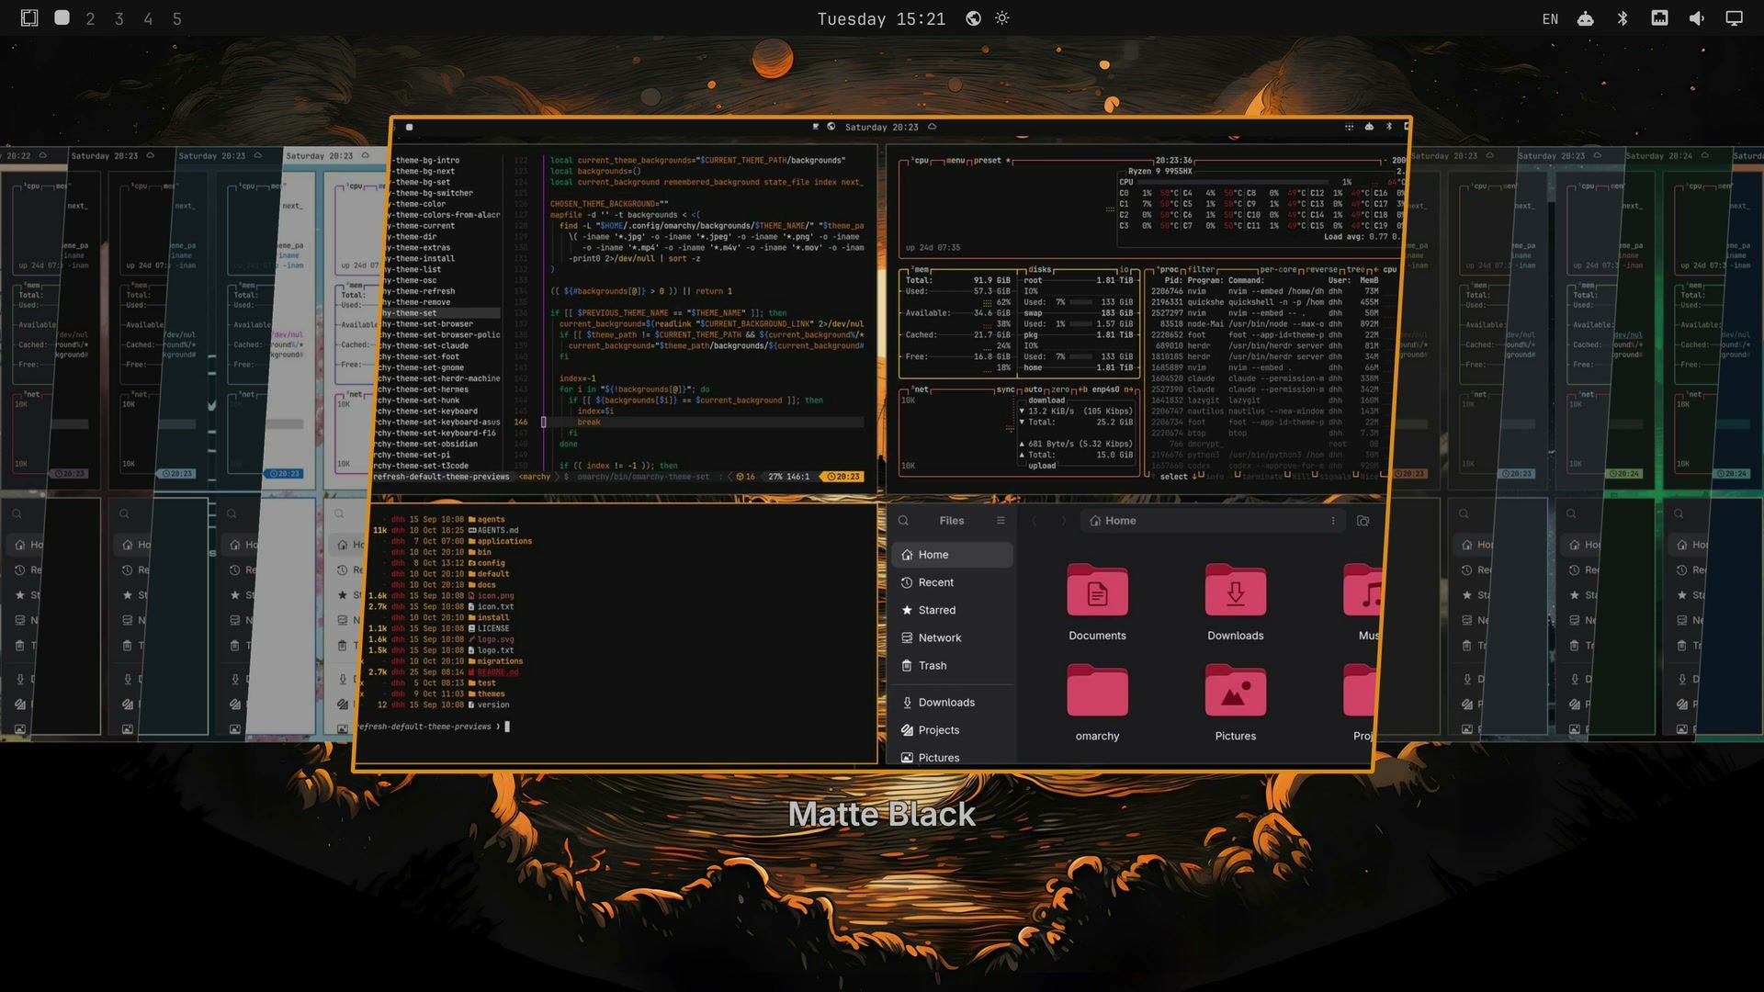The width and height of the screenshot is (1764, 992).
Task: Click the Tuesday 15:21 clock
Action: pos(881,19)
